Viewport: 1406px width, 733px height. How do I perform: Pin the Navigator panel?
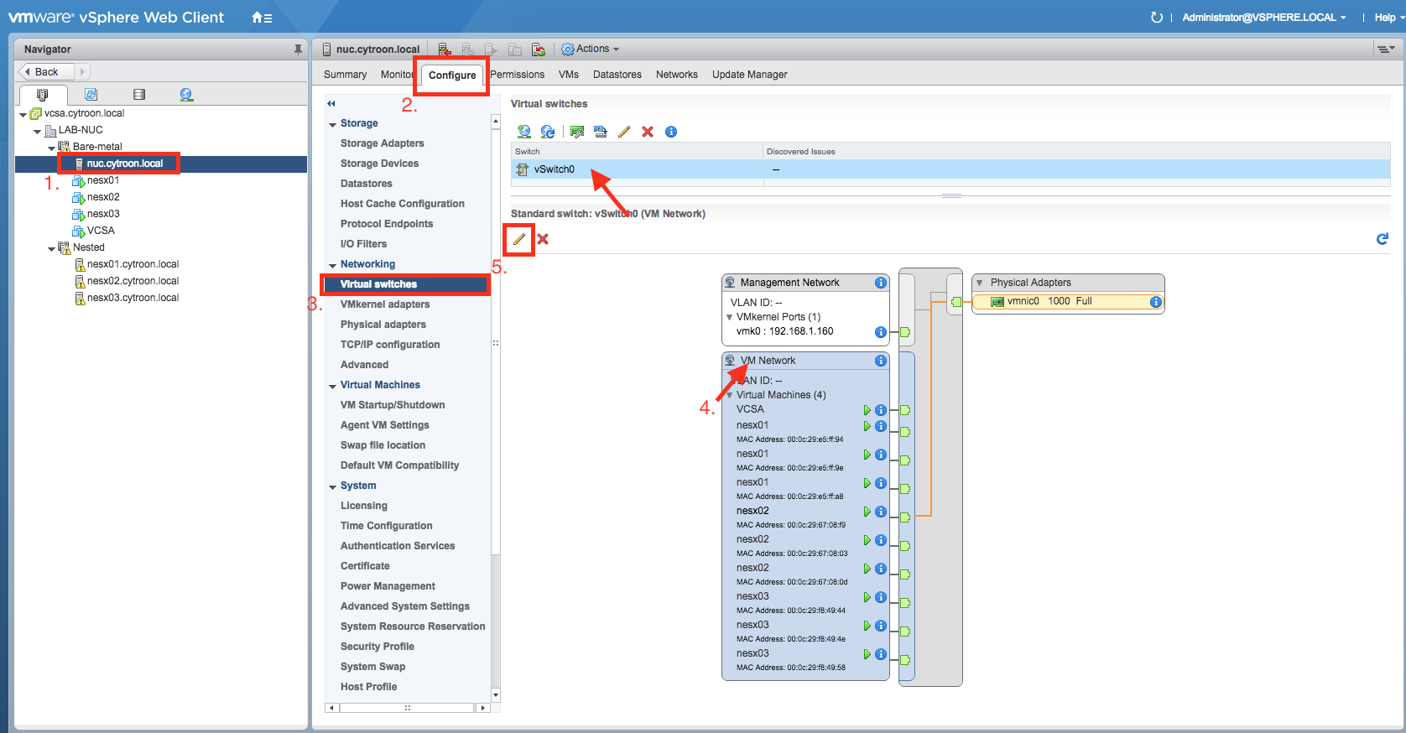coord(298,49)
